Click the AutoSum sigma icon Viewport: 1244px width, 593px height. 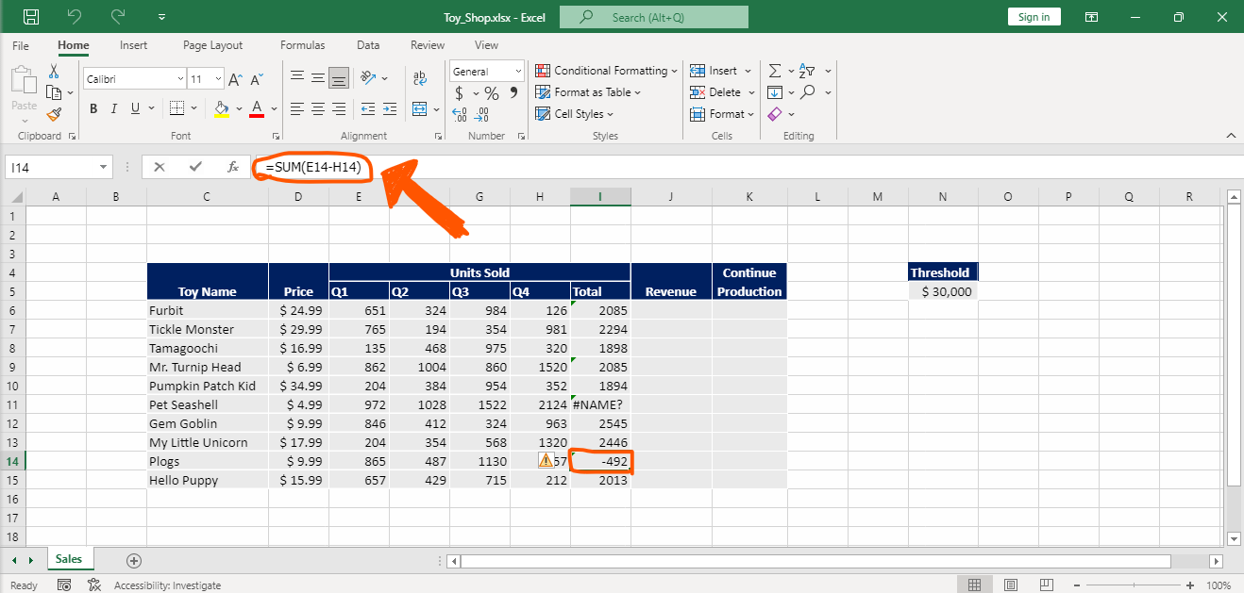(775, 71)
